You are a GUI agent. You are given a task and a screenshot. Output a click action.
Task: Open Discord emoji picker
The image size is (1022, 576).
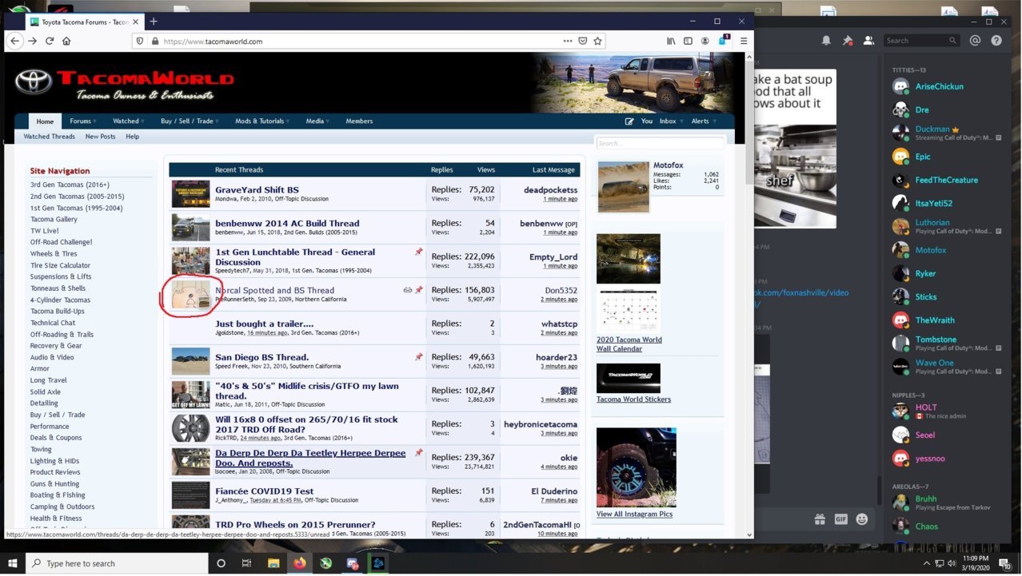pos(861,519)
